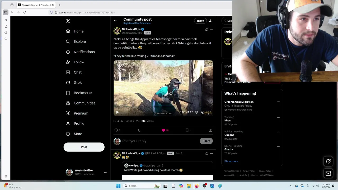Reload the page in Firefox
Viewport: 338px width, 190px height.
[25, 12]
